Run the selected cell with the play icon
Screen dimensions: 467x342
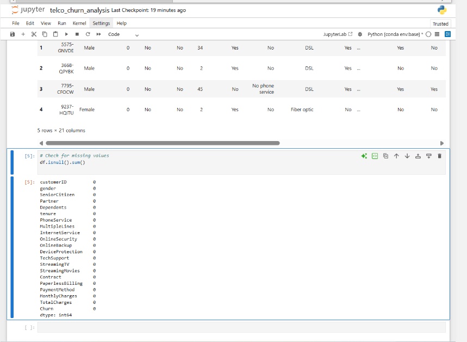(x=66, y=34)
